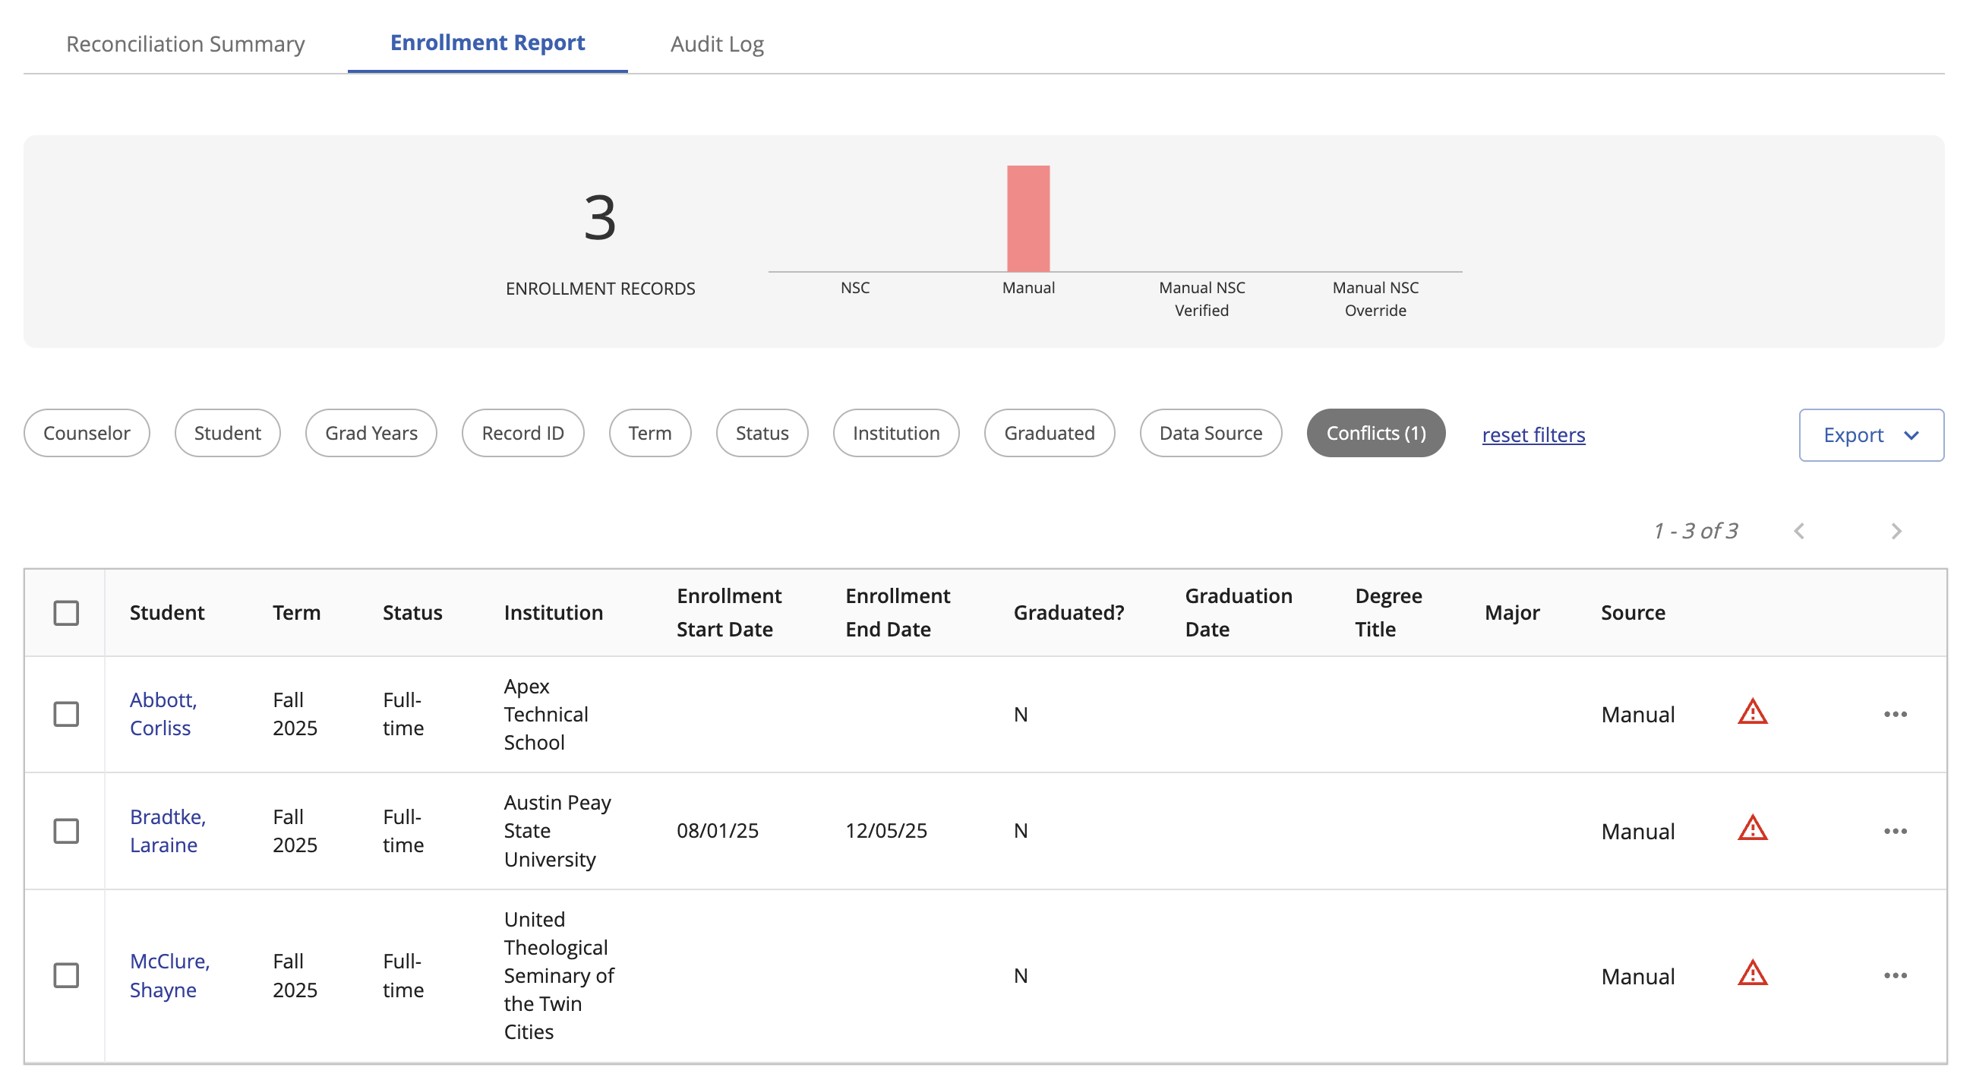The width and height of the screenshot is (1973, 1077).
Task: Open the three-dot menu for Bradtke, Laraine
Action: click(1894, 830)
